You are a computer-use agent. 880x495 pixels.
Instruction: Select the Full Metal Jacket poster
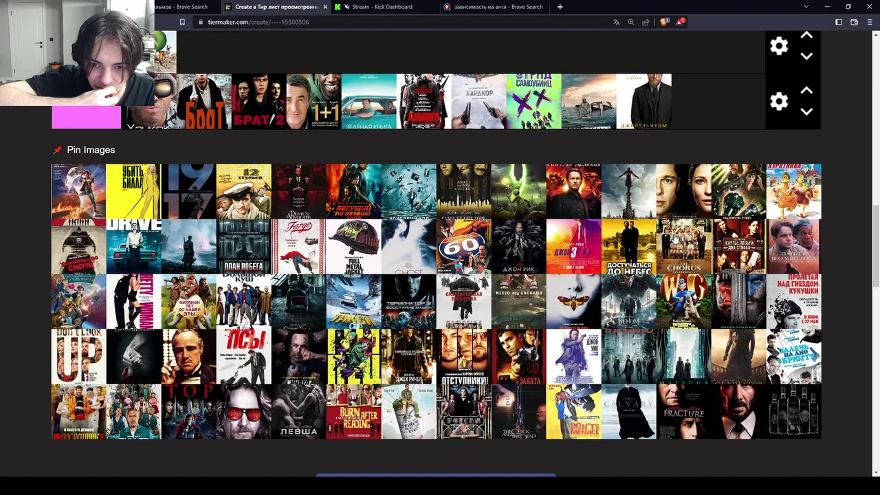[x=354, y=246]
